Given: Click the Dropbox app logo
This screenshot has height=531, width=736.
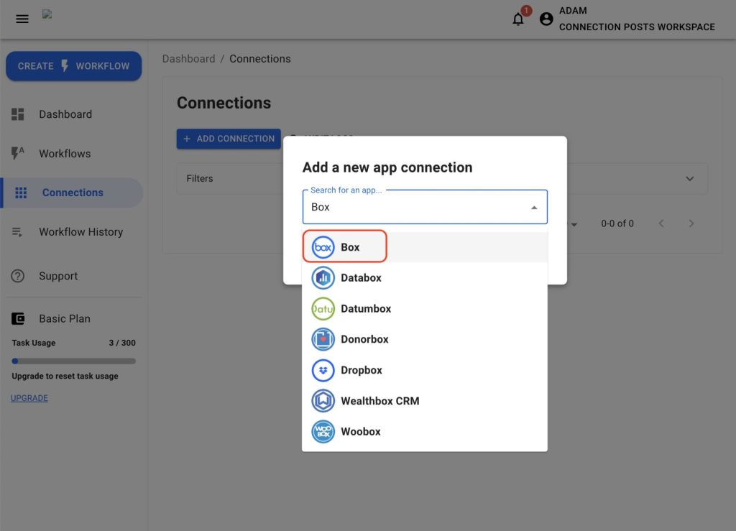Looking at the screenshot, I should point(323,370).
